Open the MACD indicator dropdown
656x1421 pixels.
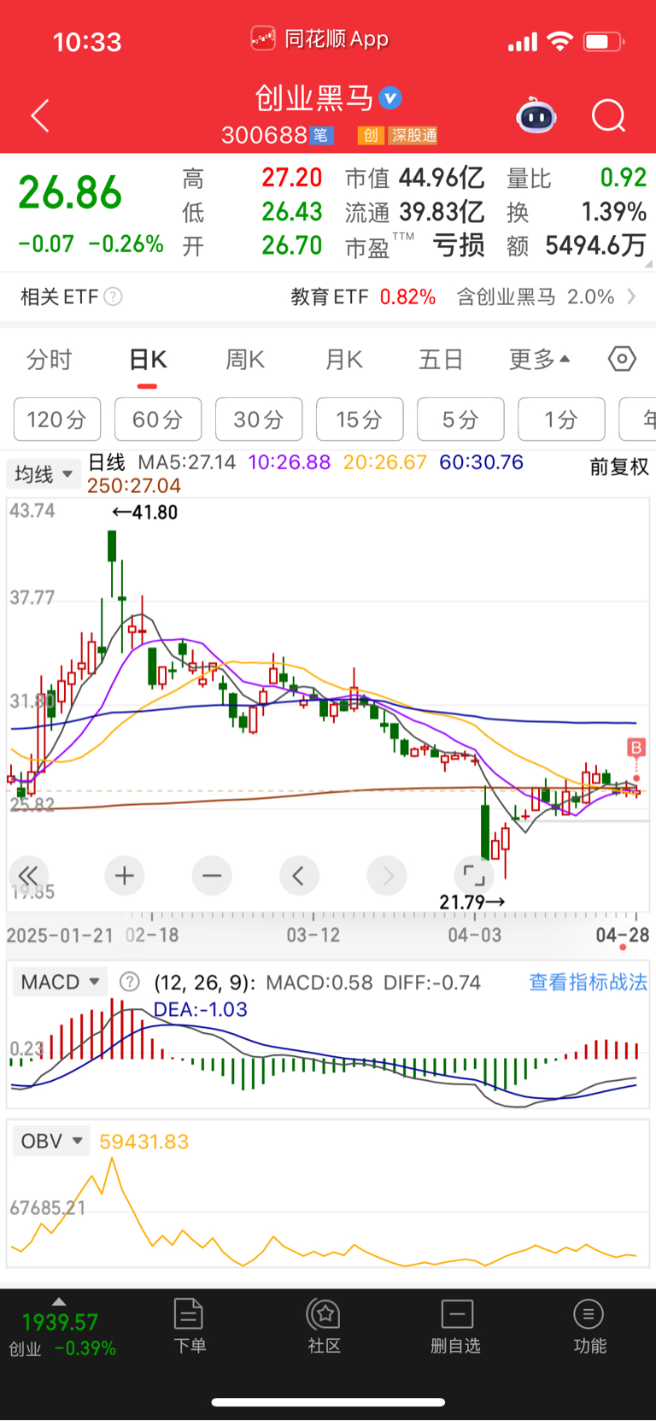pyautogui.click(x=60, y=982)
